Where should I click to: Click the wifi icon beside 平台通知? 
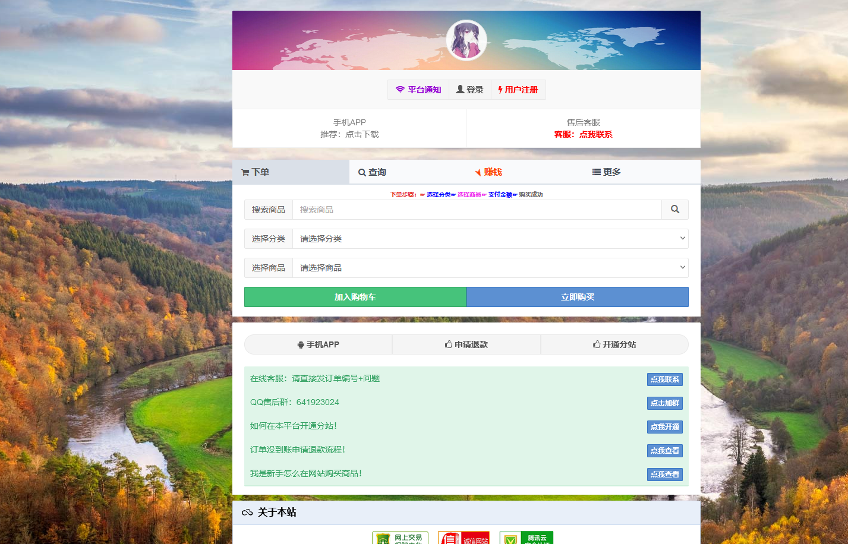pos(400,90)
